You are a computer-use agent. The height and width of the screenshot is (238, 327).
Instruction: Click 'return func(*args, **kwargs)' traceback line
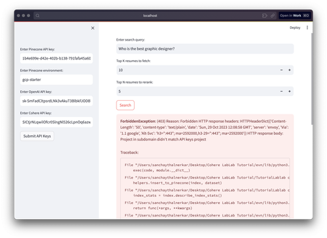[163, 208]
